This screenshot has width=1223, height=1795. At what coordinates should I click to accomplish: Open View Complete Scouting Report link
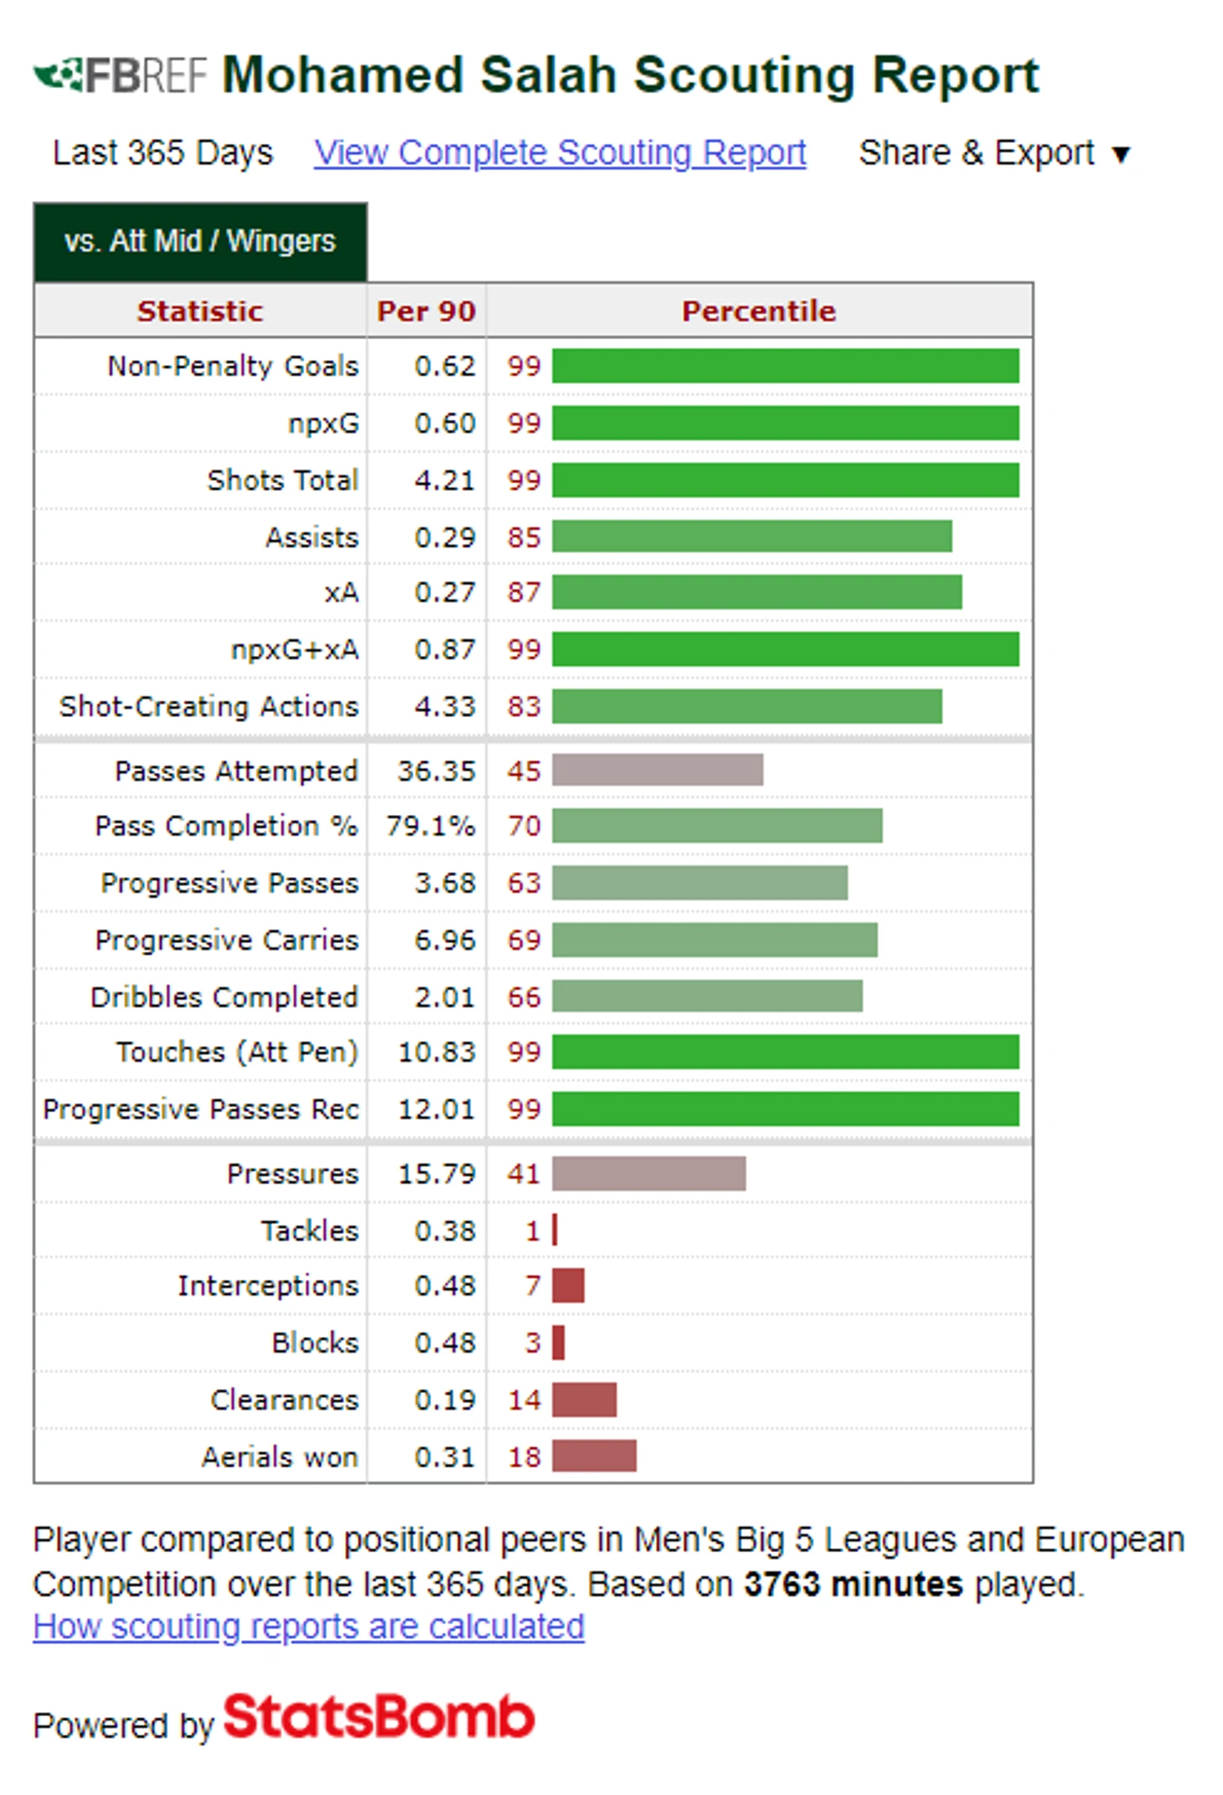(x=560, y=153)
